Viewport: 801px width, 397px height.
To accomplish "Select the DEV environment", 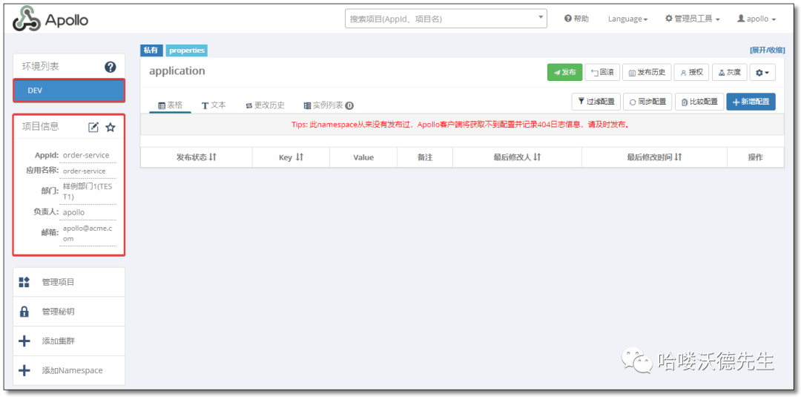I will (x=68, y=91).
